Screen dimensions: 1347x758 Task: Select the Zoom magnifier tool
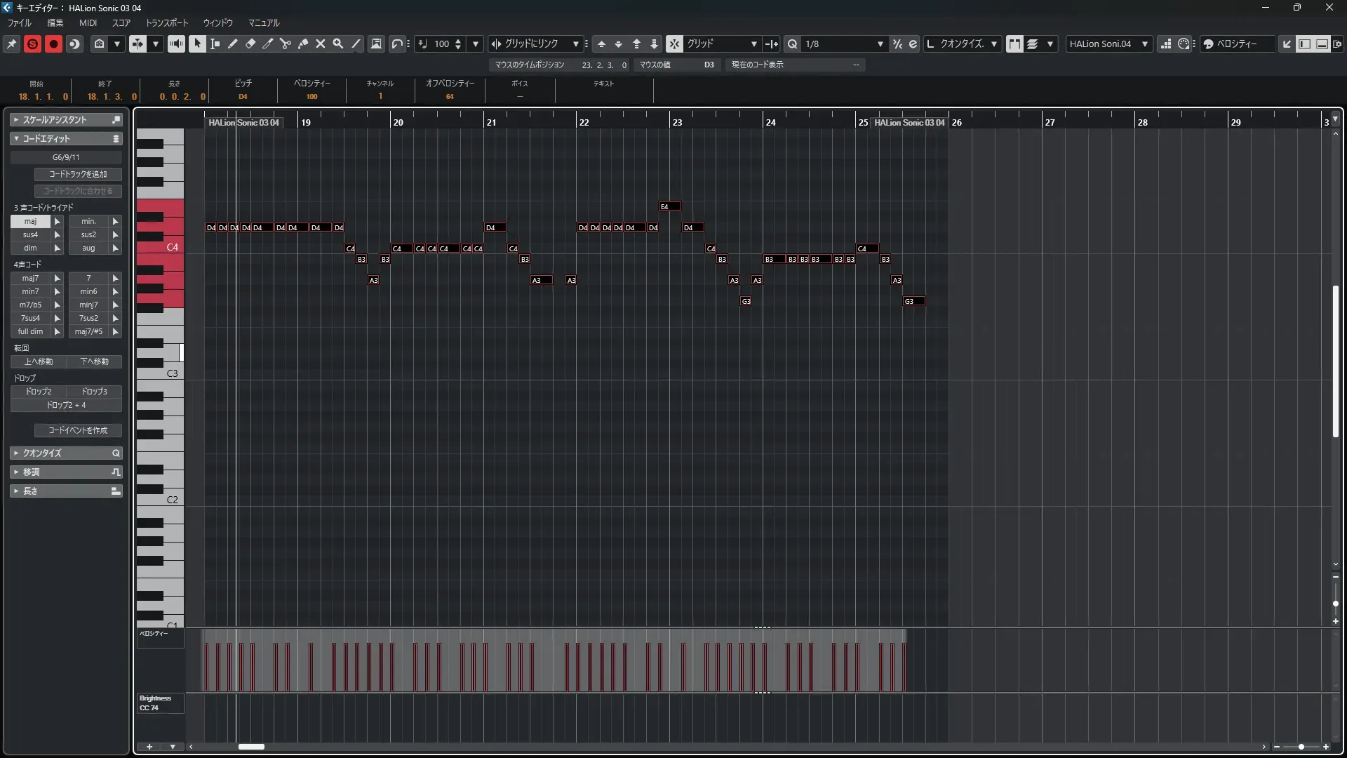pos(338,44)
